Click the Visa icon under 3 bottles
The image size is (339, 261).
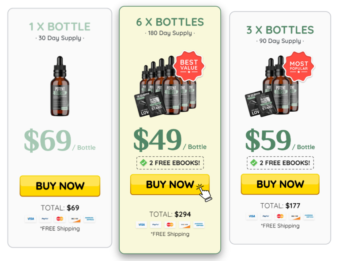coord(252,216)
